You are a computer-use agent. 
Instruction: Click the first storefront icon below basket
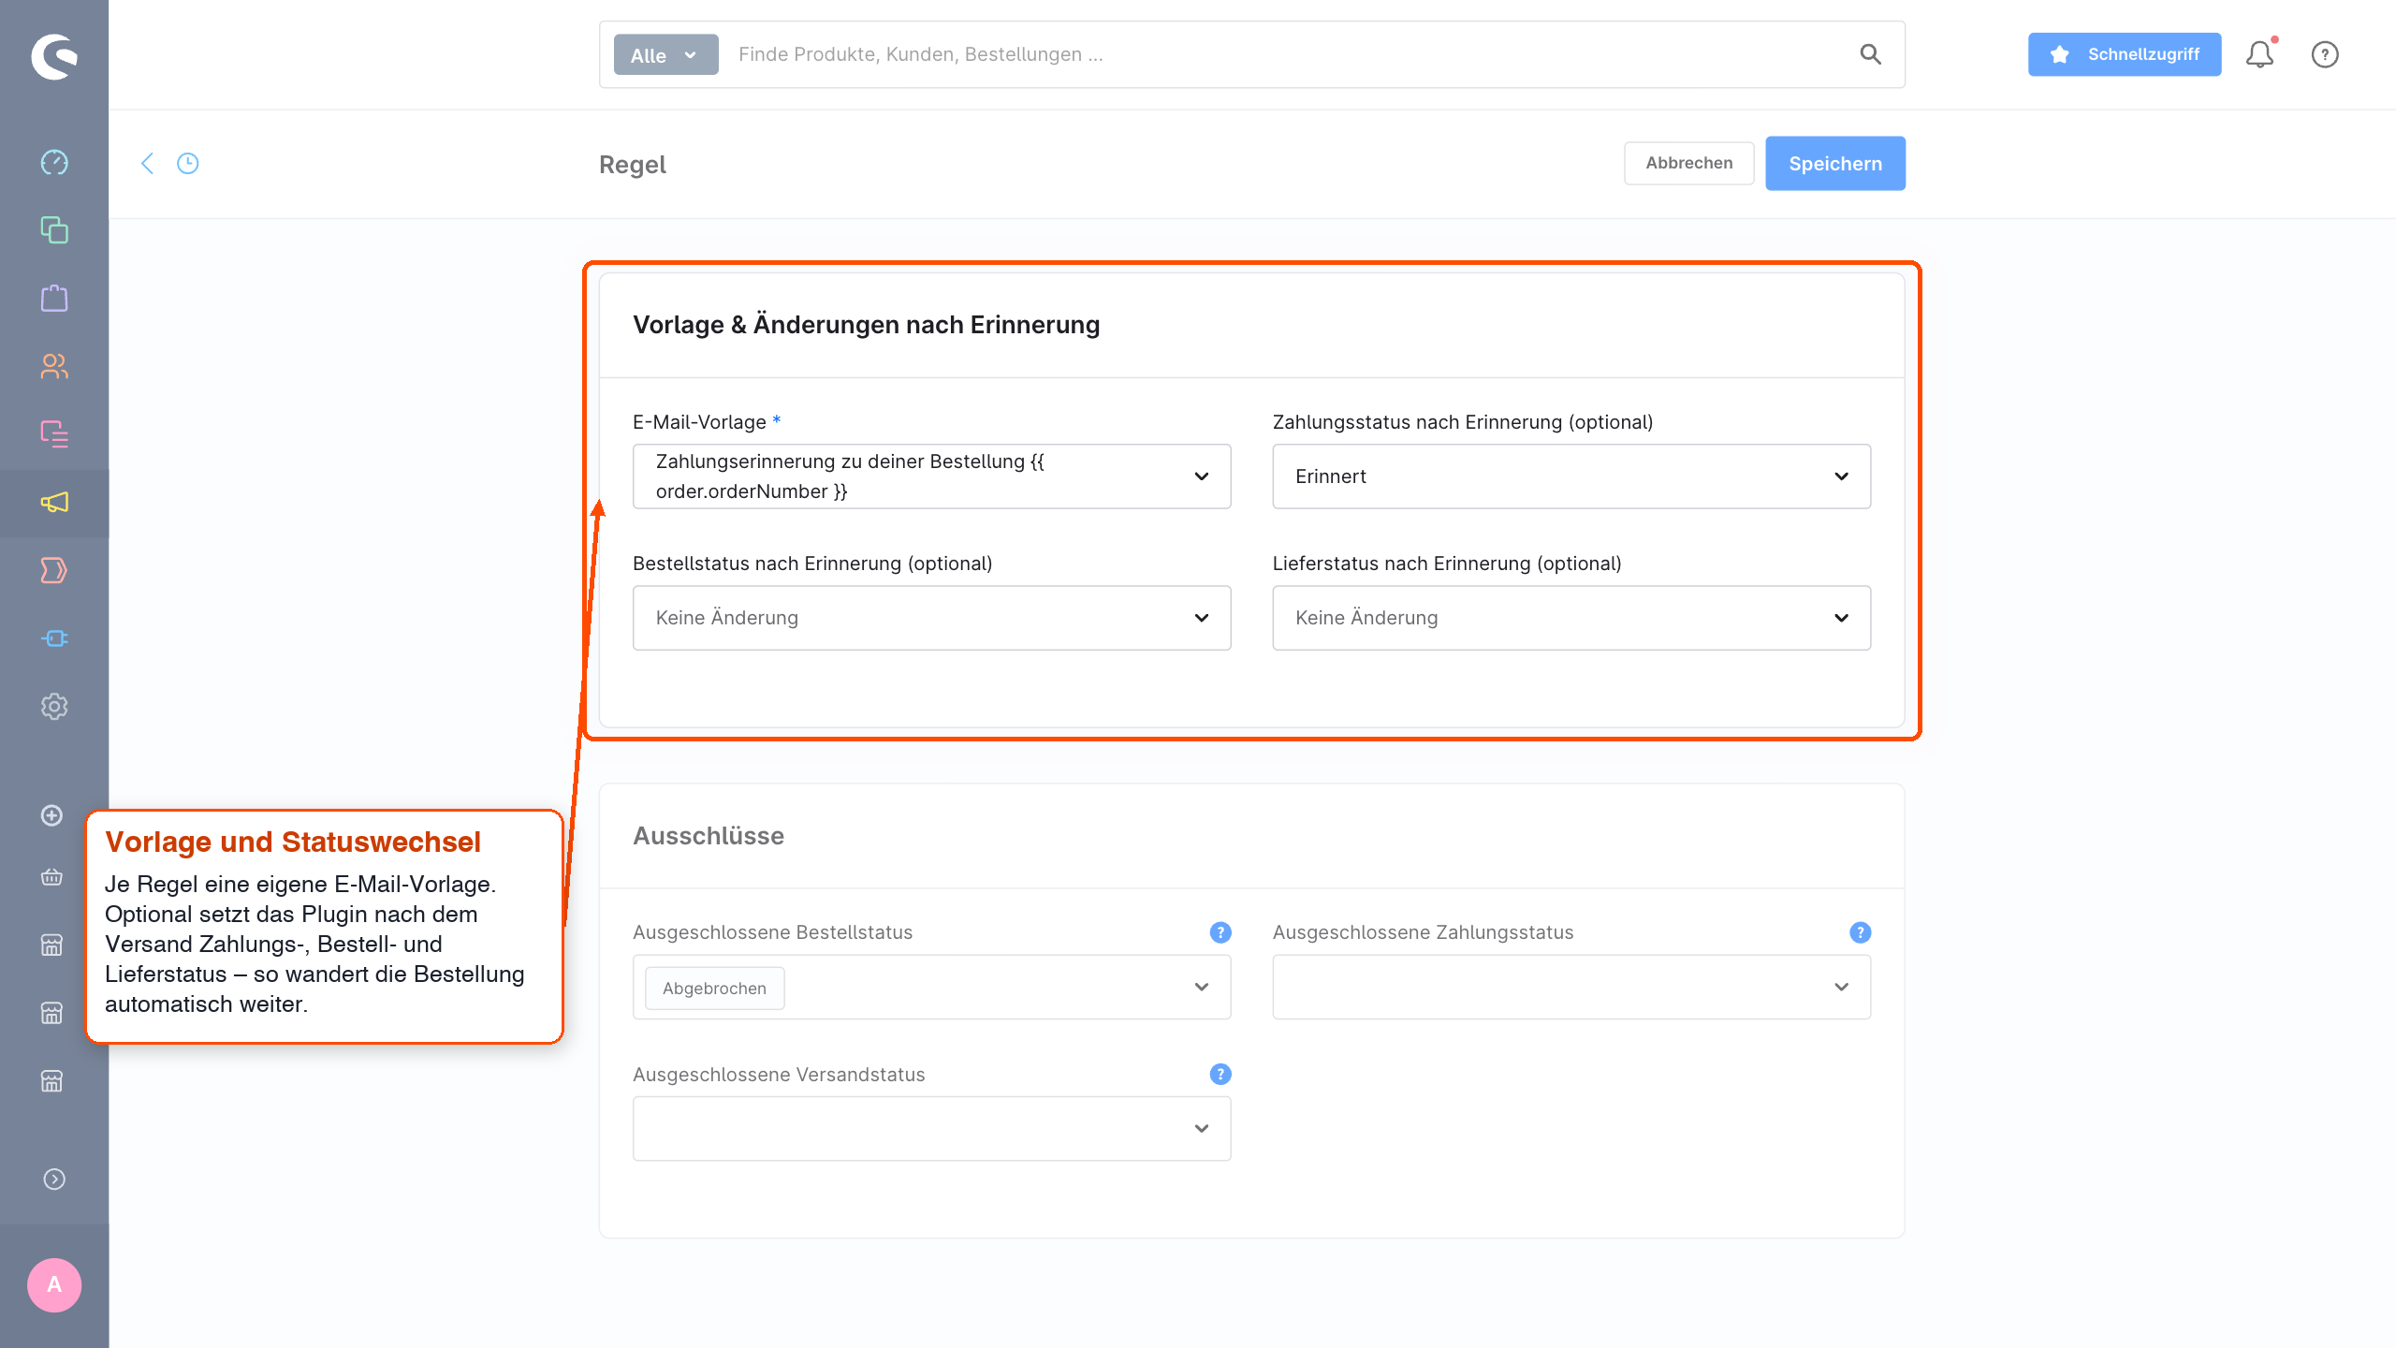click(52, 945)
